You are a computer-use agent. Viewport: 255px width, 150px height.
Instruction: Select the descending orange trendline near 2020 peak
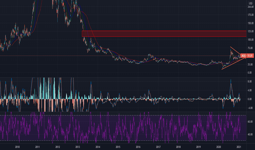point(235,51)
